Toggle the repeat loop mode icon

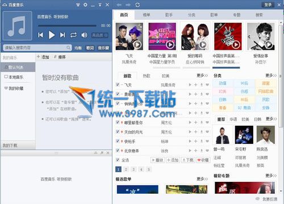[73, 35]
